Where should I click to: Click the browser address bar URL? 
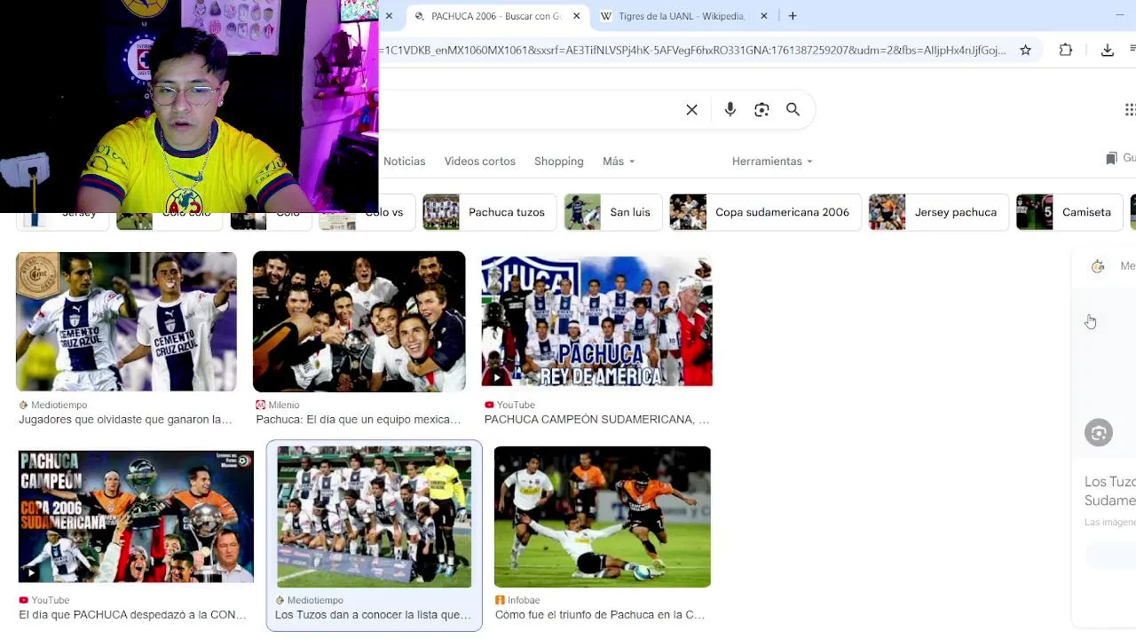692,51
